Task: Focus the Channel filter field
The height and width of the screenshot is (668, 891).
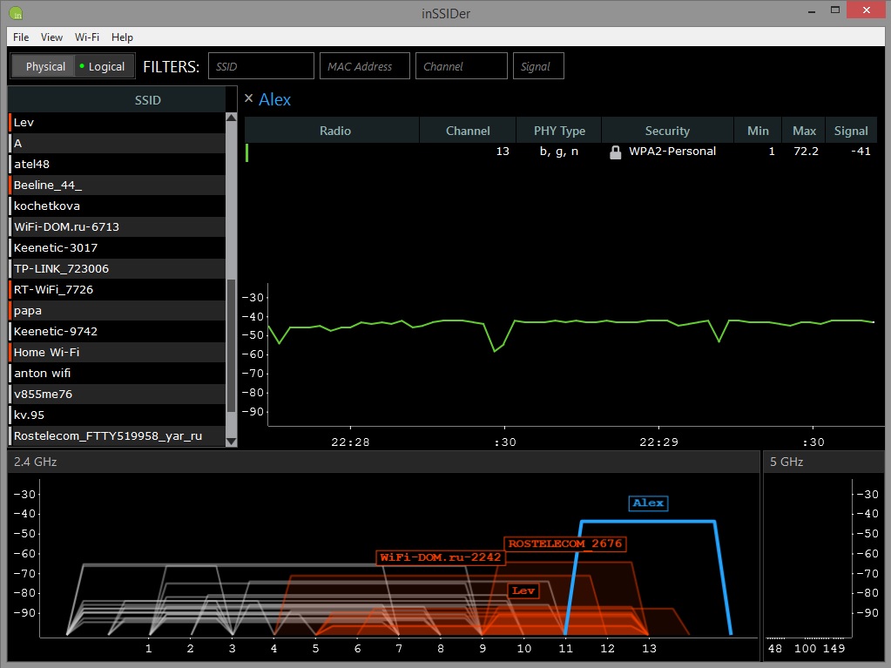Action: pos(461,66)
